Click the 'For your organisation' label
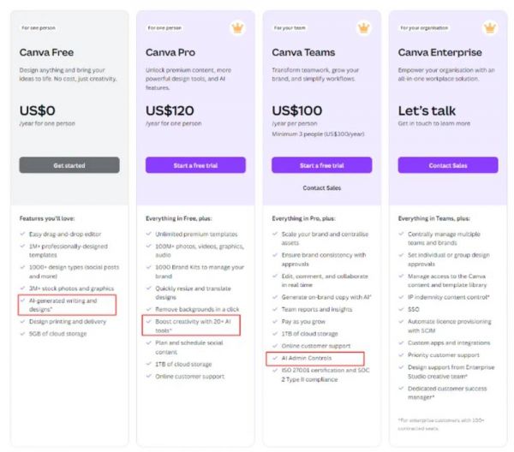Screen dimensions: 514x452 tap(424, 28)
